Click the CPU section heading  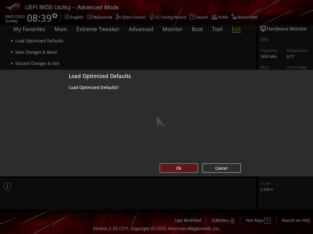(x=264, y=40)
